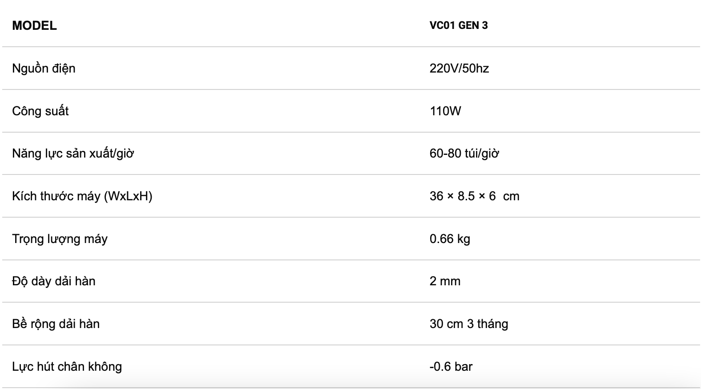Image resolution: width=701 pixels, height=389 pixels.
Task: Select the 220V/50hz value
Action: click(x=459, y=68)
